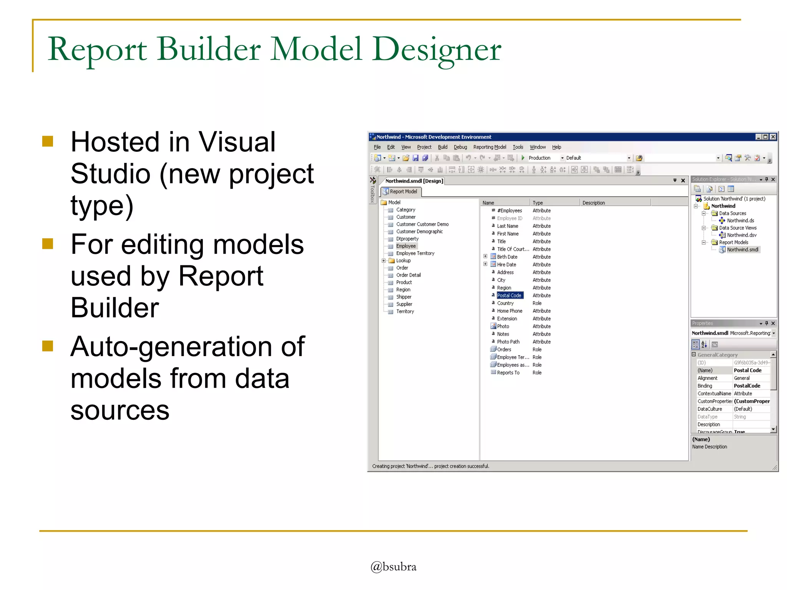This screenshot has width=787, height=590.
Task: Collapse the Report Models folder
Action: coord(704,242)
